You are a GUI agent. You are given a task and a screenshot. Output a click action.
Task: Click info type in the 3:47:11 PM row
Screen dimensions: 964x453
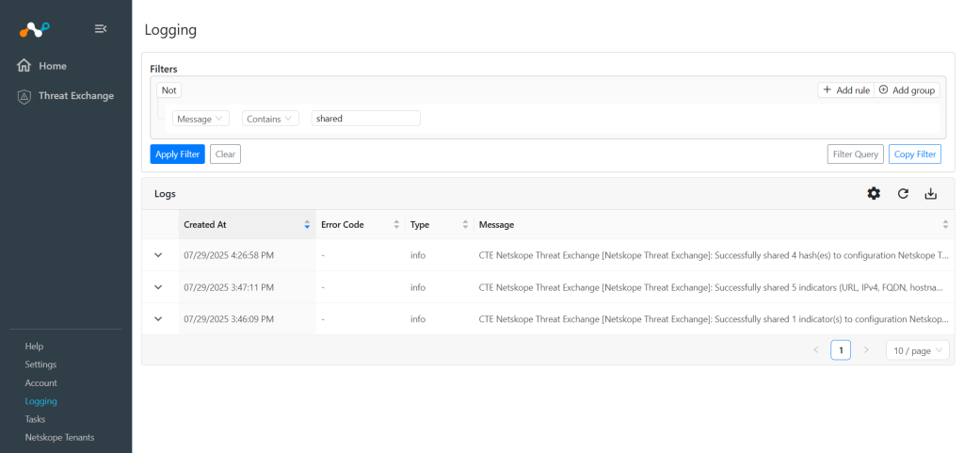point(418,287)
